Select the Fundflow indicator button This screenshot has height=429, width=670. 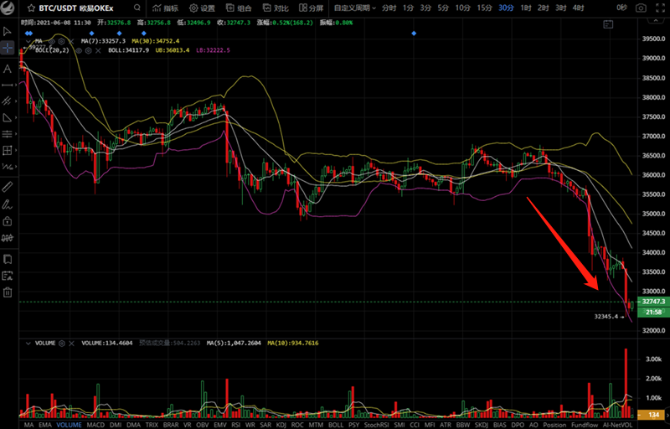pos(585,425)
